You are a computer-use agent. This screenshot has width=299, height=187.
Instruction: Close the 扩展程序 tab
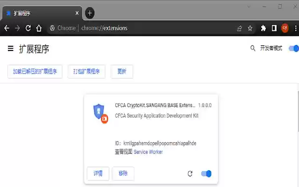click(x=77, y=13)
